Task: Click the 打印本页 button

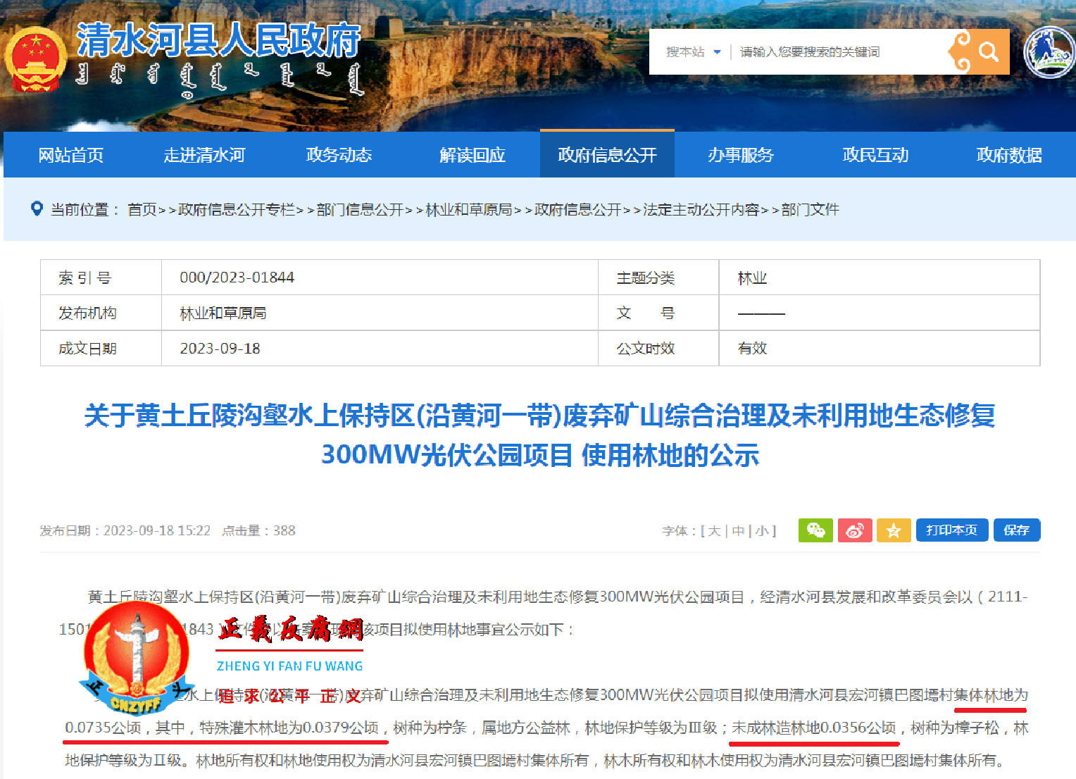Action: [x=952, y=530]
